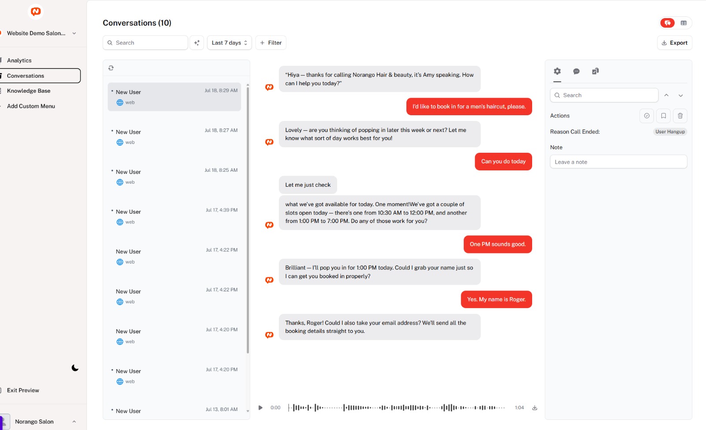The height and width of the screenshot is (430, 706).
Task: Delete this conversation
Action: [680, 116]
